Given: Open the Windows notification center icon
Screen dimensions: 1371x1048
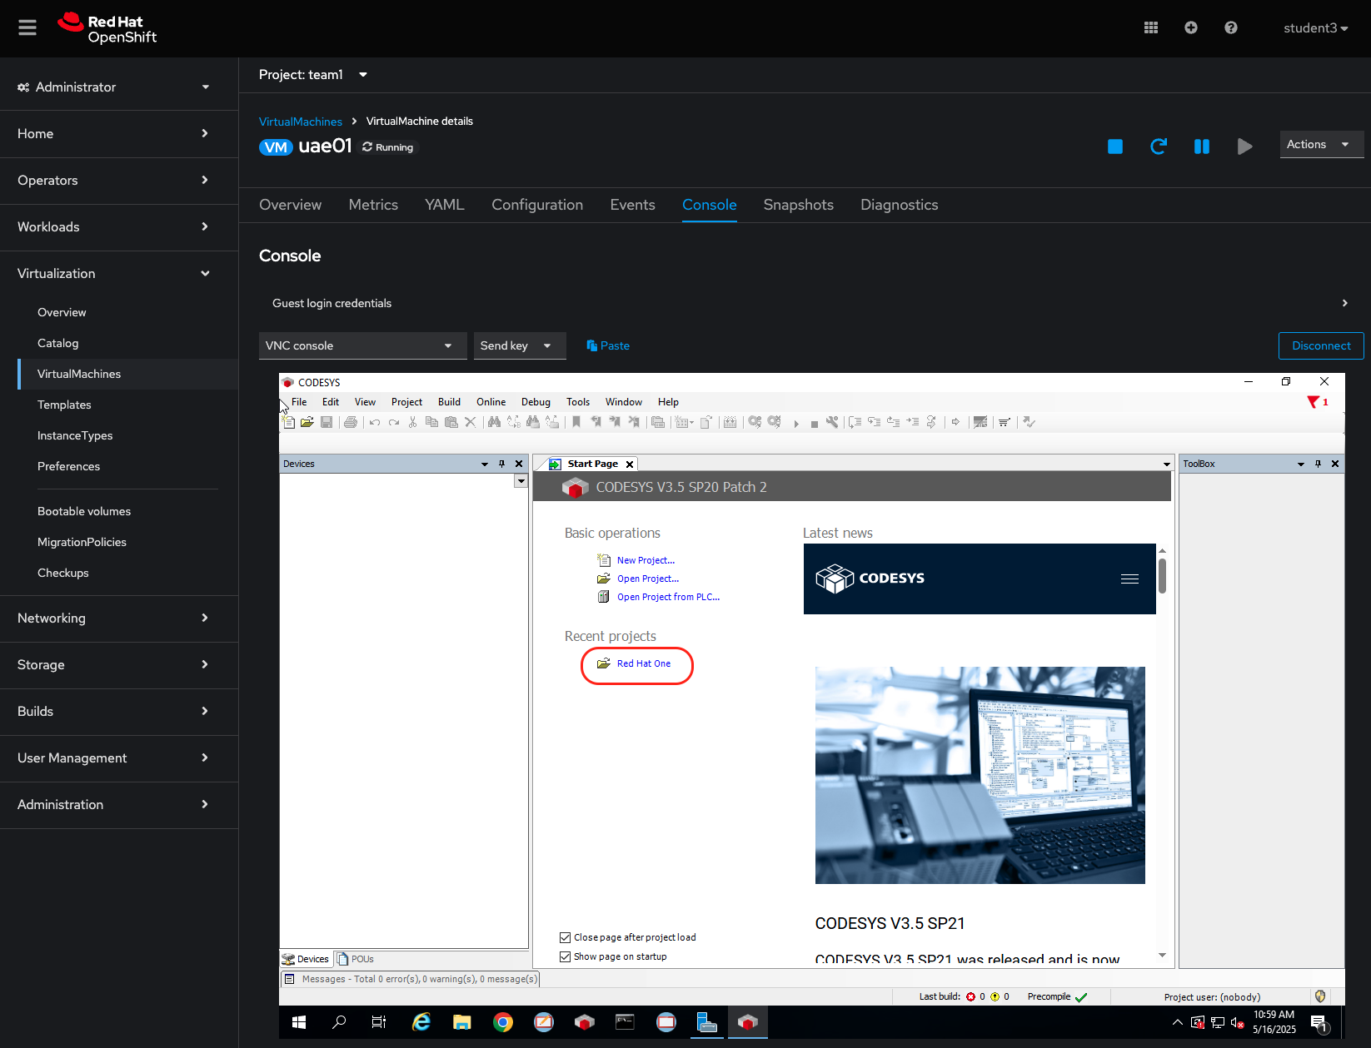Looking at the screenshot, I should click(1319, 1023).
